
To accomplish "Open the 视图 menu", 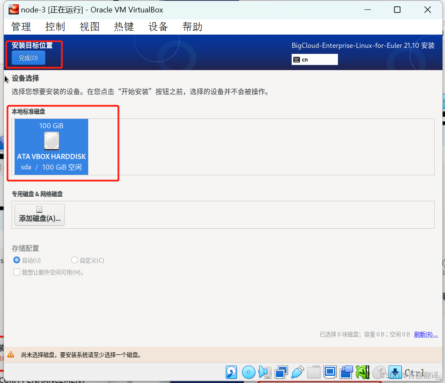I will click(x=90, y=27).
